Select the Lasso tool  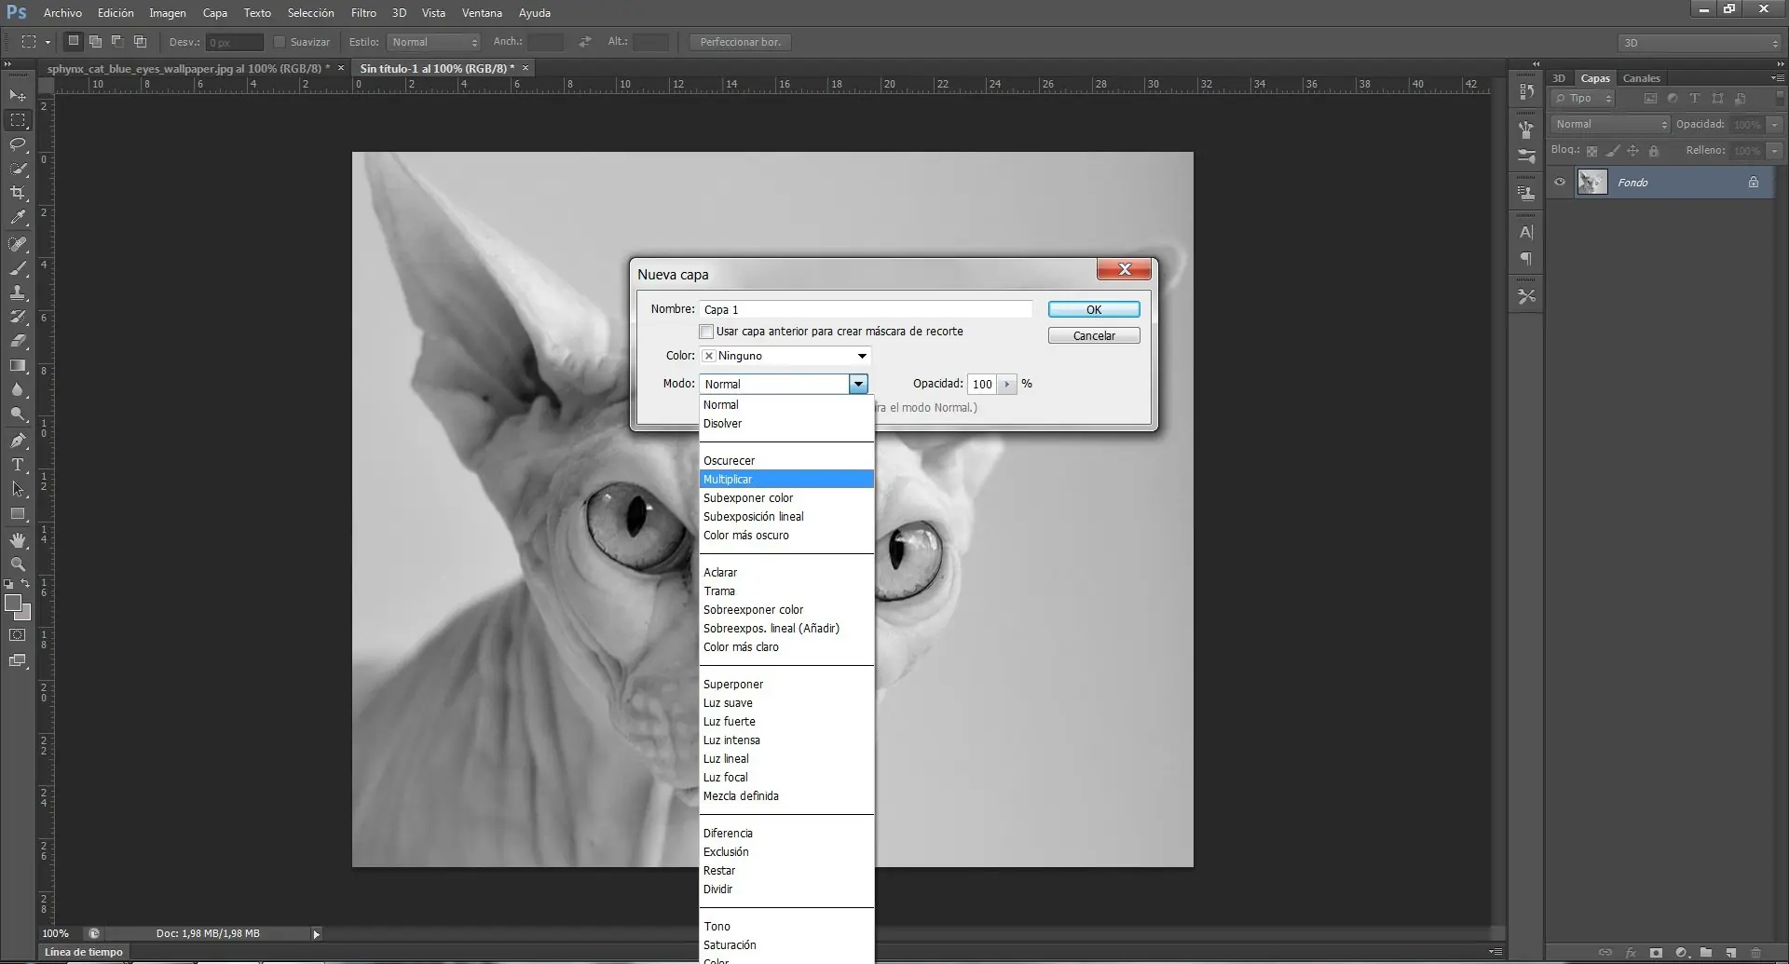18,144
